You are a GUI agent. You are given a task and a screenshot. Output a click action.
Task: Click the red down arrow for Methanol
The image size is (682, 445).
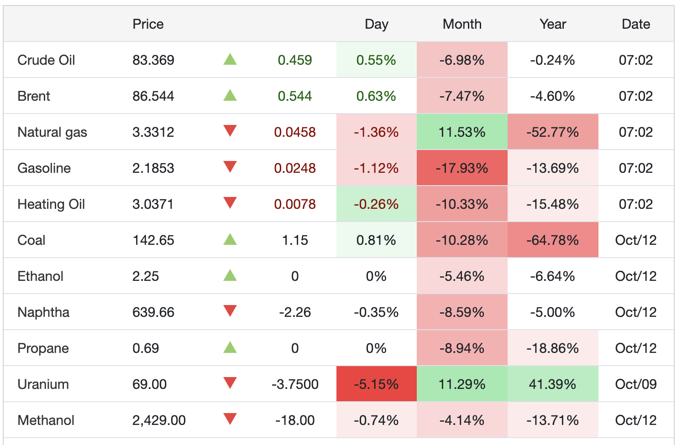coord(230,419)
